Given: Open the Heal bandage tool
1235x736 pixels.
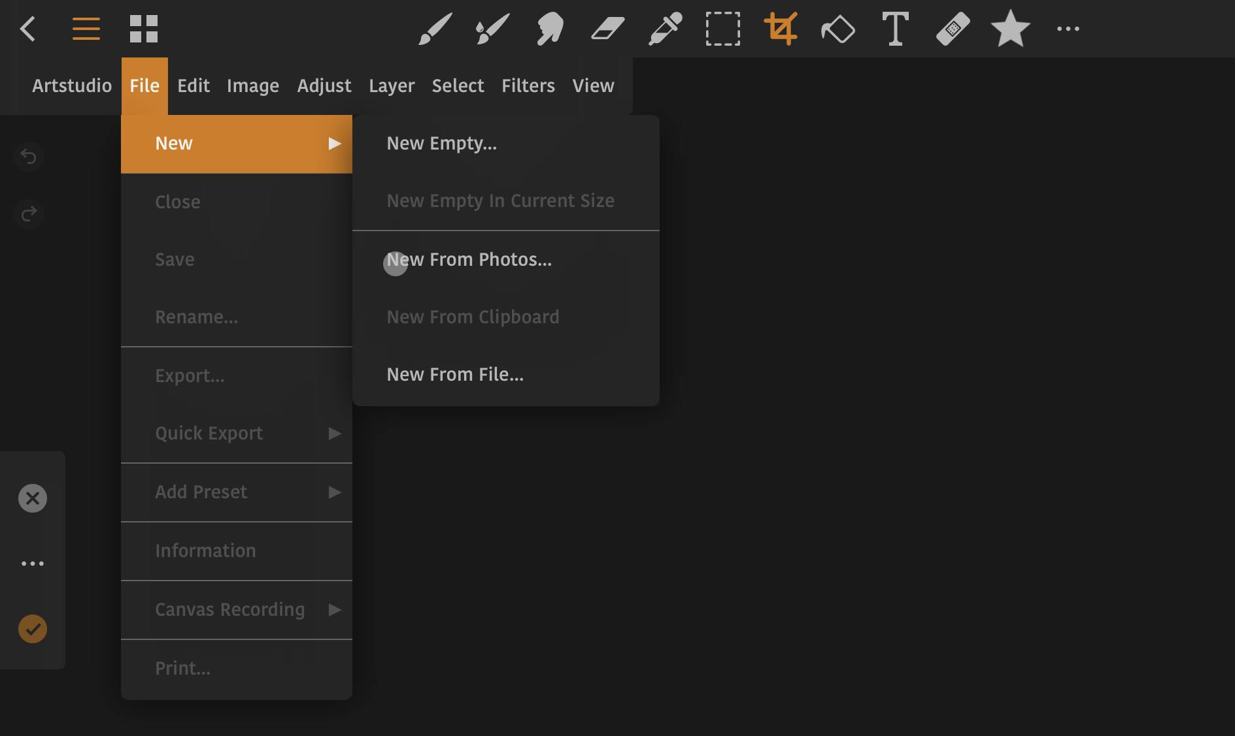Looking at the screenshot, I should point(953,29).
